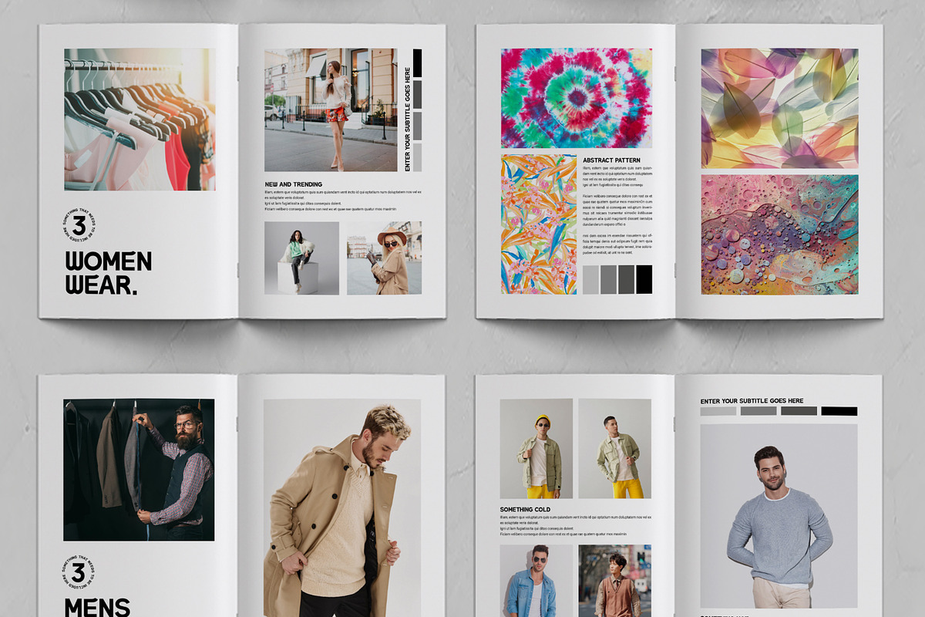Select the man in denim jacket photo
Viewport: 925px width, 617px height.
pyautogui.click(x=536, y=581)
